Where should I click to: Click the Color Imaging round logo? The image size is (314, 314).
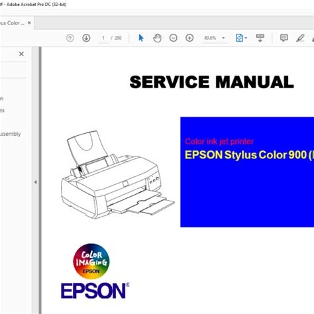[91, 261]
